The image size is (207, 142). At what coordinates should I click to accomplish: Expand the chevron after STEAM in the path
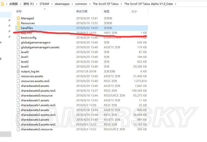click(x=52, y=4)
